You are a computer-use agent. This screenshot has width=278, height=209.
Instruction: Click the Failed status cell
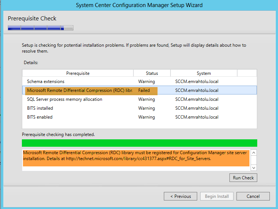point(144,90)
